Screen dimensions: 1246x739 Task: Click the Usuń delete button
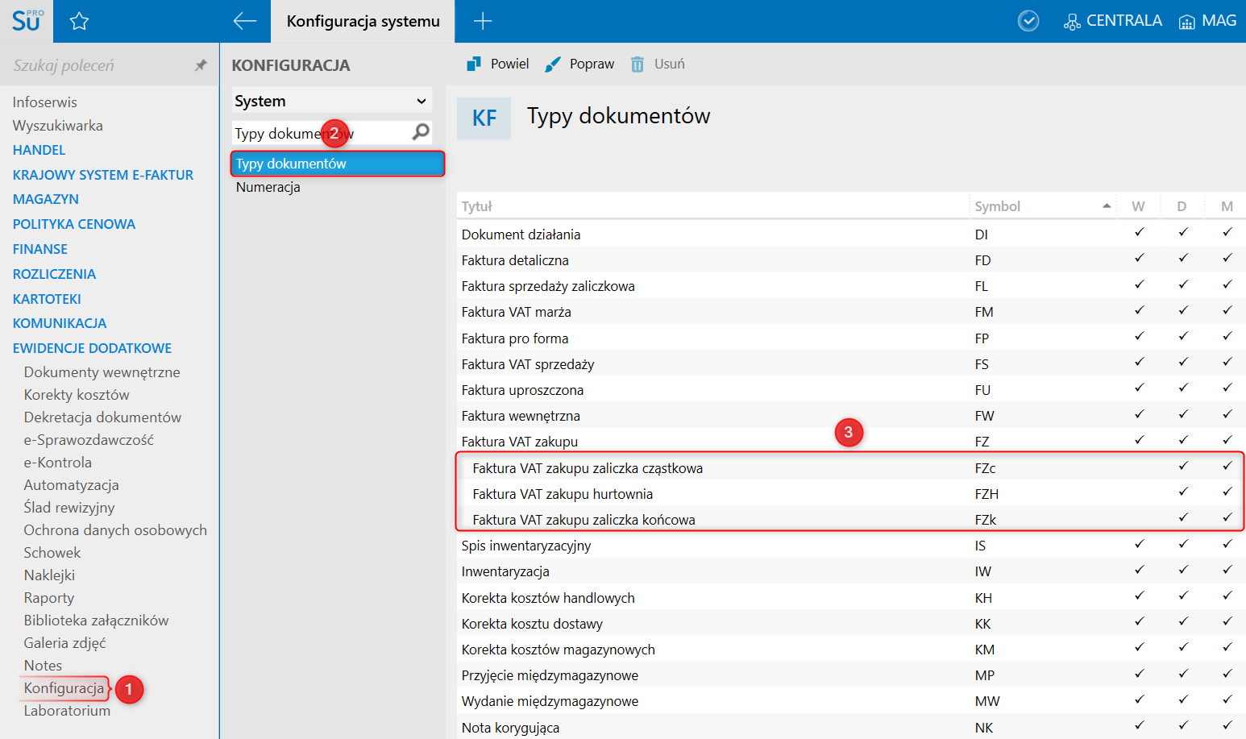[658, 64]
